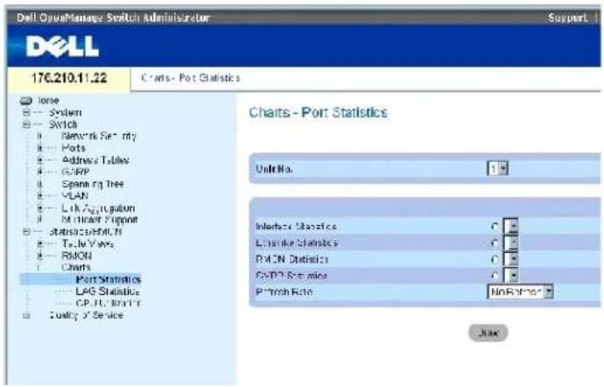Click the Dell logo
Image resolution: width=604 pixels, height=387 pixels.
coord(63,47)
